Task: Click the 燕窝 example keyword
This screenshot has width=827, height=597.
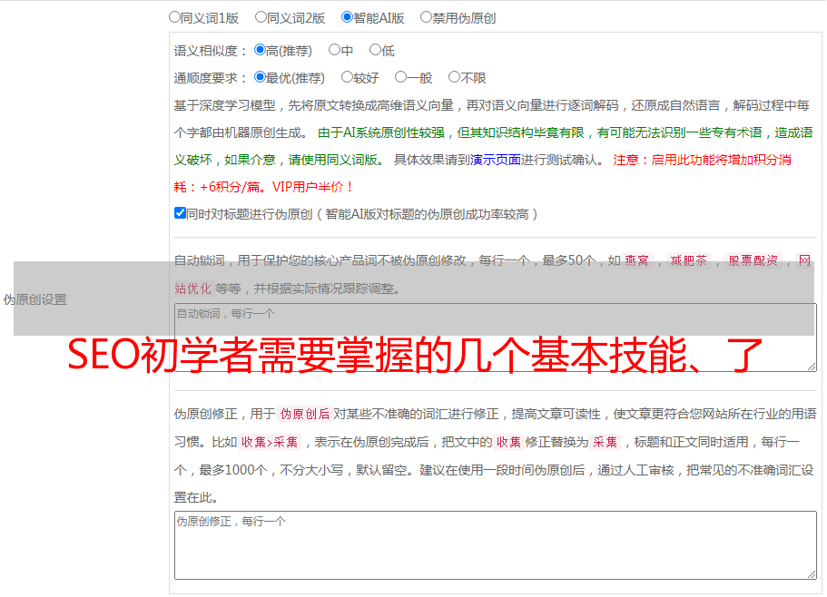Action: pos(636,260)
